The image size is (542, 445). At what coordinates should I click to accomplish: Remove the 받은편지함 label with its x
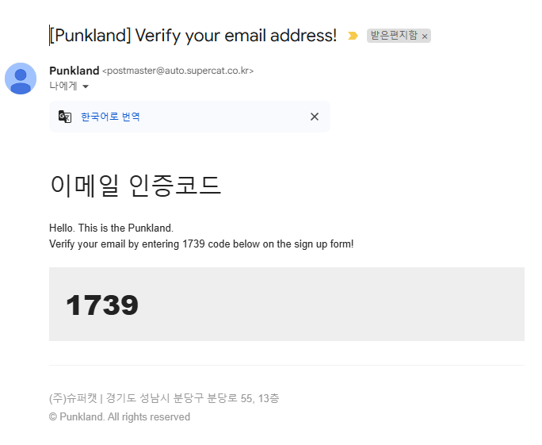pos(425,36)
